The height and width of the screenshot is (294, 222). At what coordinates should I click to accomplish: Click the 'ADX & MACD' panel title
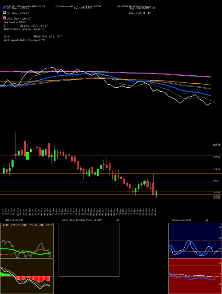[14, 220]
